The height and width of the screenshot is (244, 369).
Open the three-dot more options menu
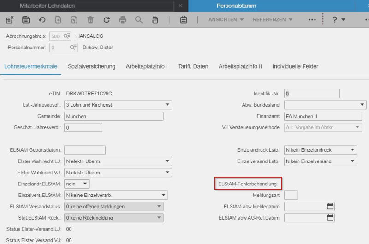[x=312, y=20]
